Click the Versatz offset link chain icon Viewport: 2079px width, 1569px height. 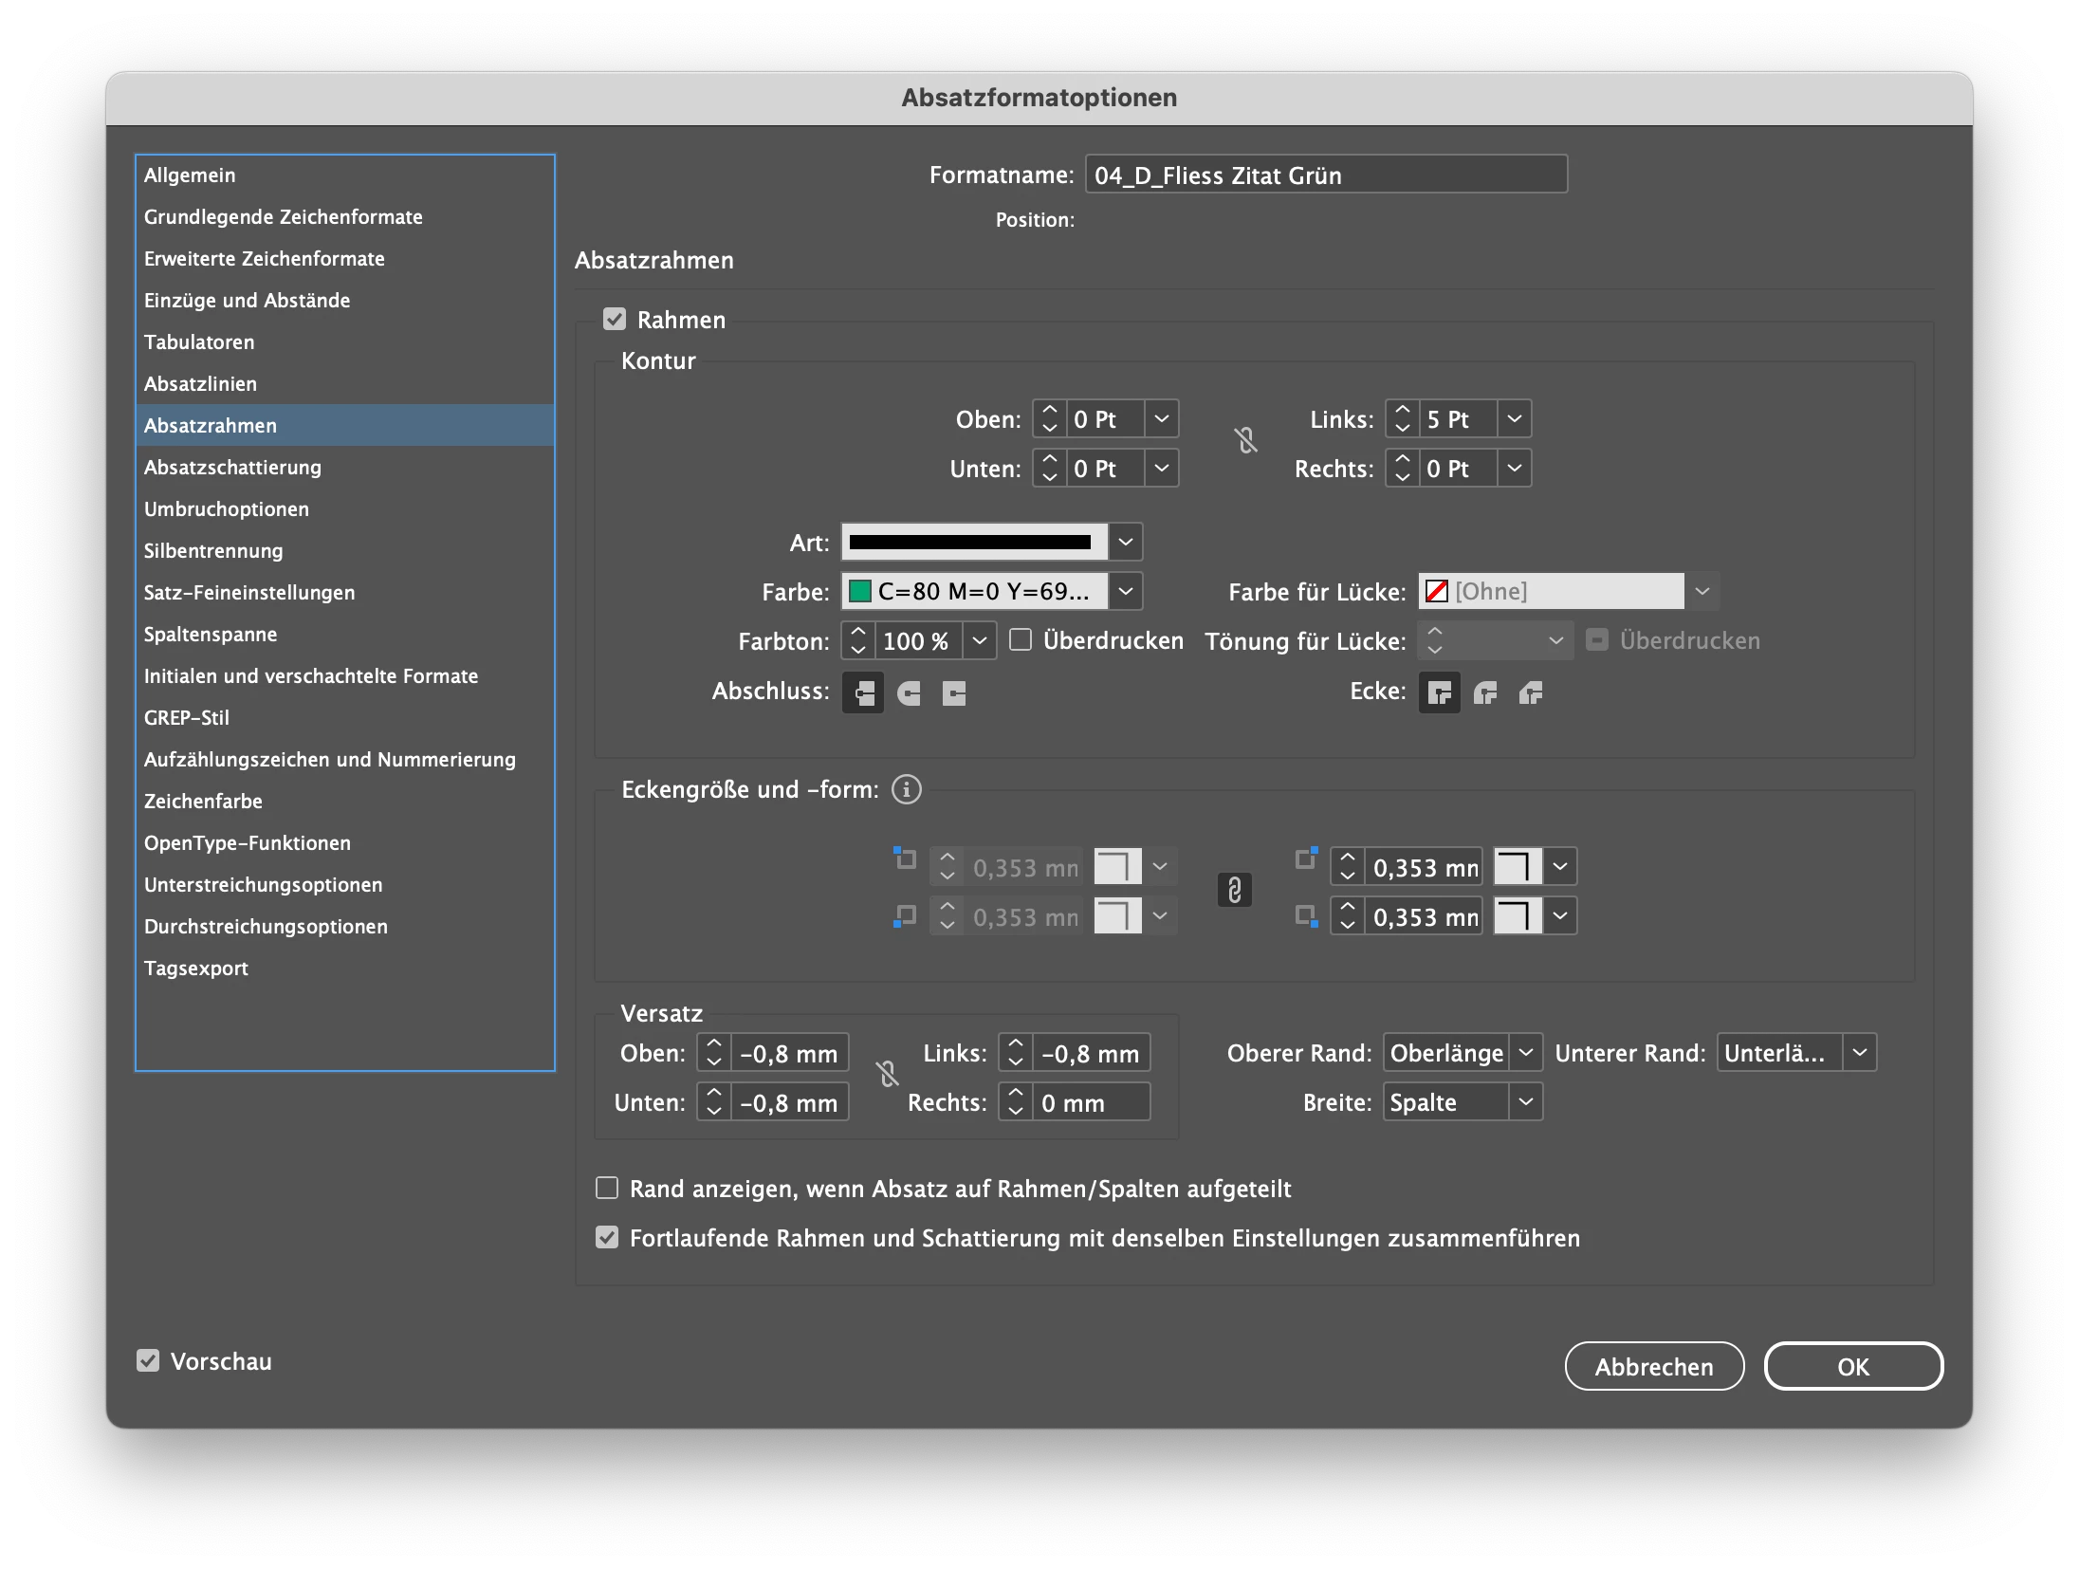pyautogui.click(x=887, y=1074)
